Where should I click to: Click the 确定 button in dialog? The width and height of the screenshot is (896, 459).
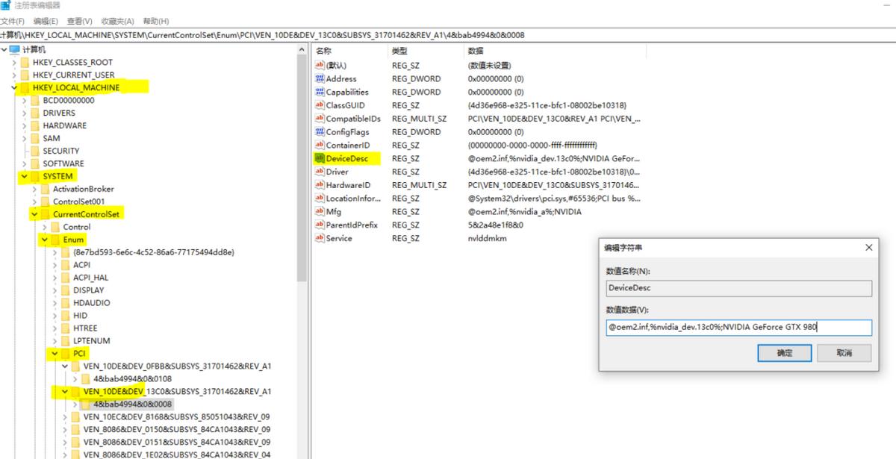point(784,353)
